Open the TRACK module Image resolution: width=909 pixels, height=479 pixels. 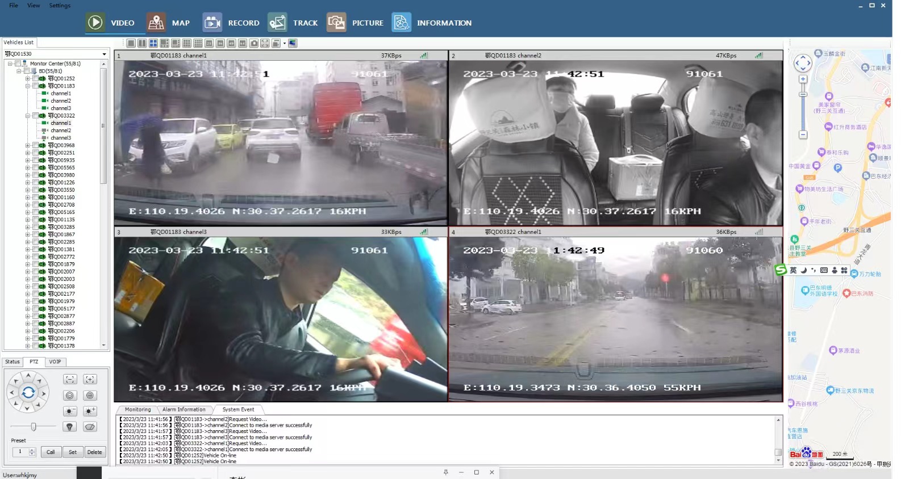click(293, 23)
